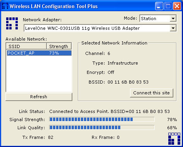Click the Infrastructure type value

click(123, 63)
